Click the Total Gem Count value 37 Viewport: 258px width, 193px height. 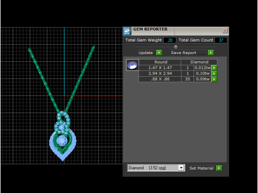coord(221,40)
